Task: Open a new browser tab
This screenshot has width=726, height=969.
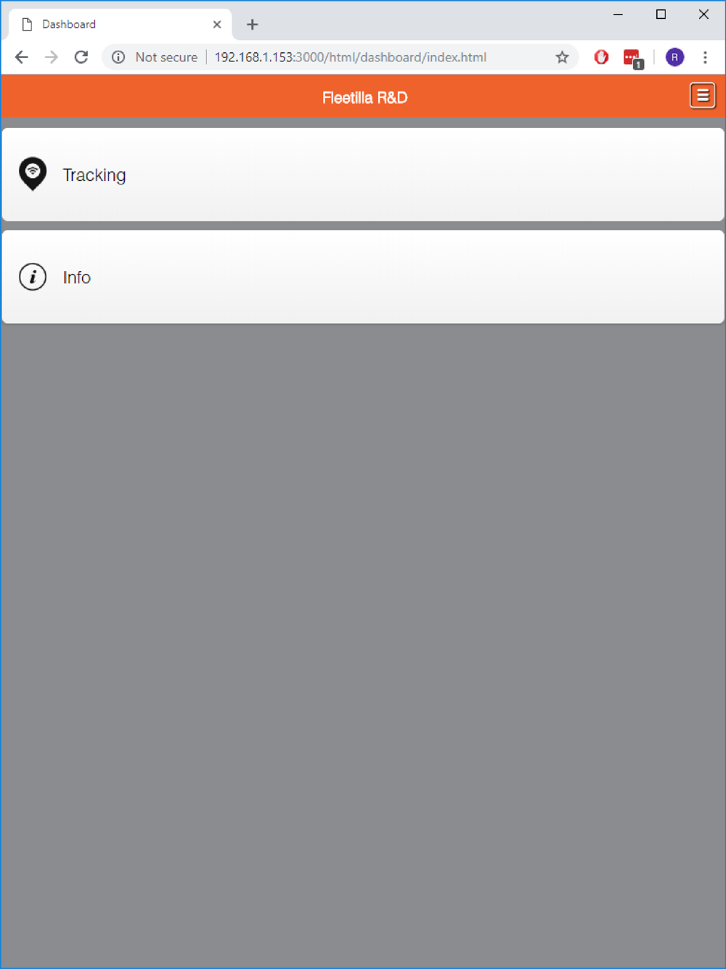Action: [252, 25]
